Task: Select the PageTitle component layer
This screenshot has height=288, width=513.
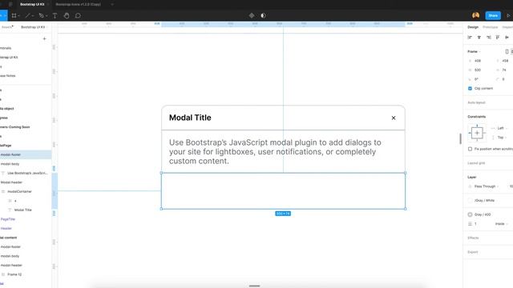Action: pos(26,219)
